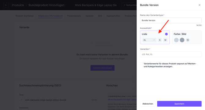Screen dimensions: 205x110
Task: Close the Bundle Version panel
Action: click(x=199, y=5)
